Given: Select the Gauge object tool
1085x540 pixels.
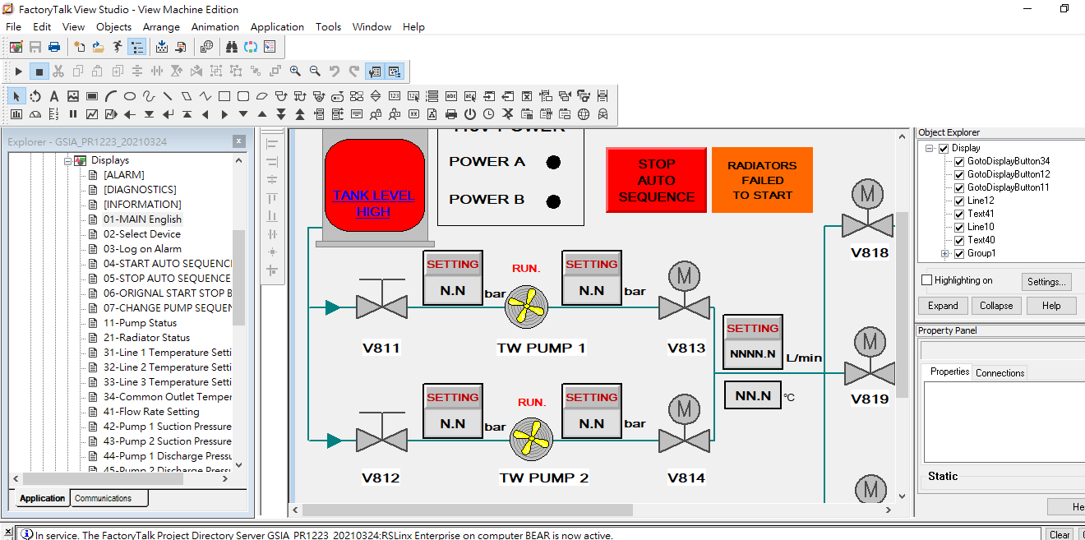Looking at the screenshot, I should [x=35, y=114].
